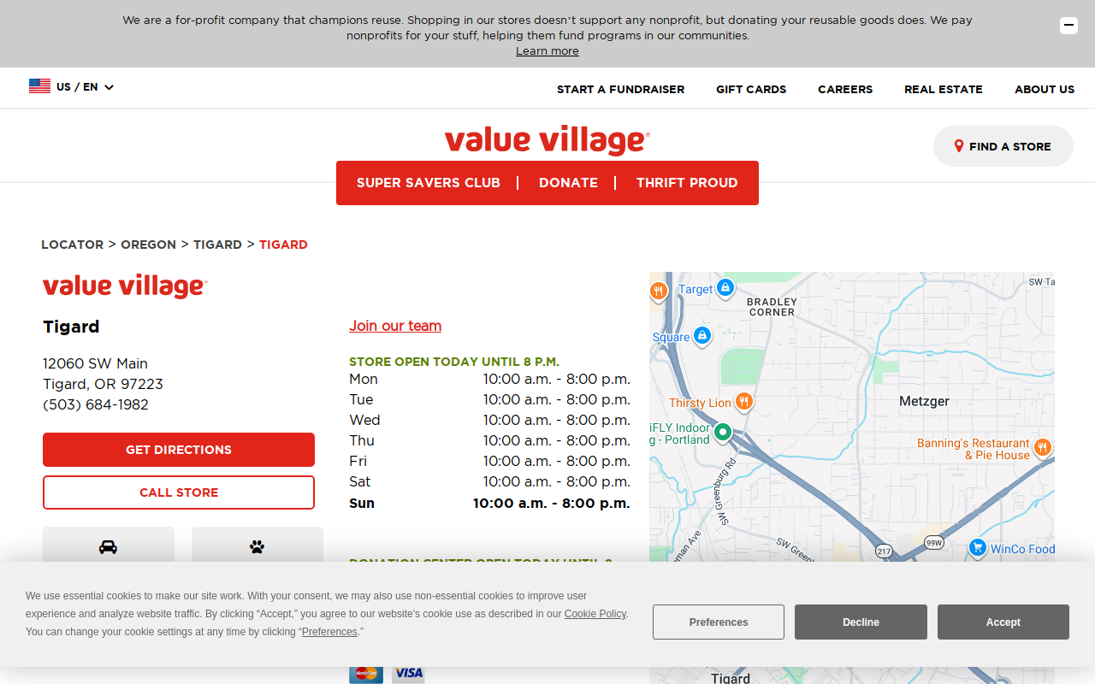This screenshot has width=1095, height=684.
Task: Open ABOUT US menu item
Action: click(x=1045, y=89)
